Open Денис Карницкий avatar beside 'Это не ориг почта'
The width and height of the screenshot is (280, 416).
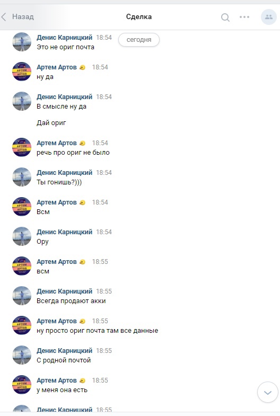click(22, 42)
